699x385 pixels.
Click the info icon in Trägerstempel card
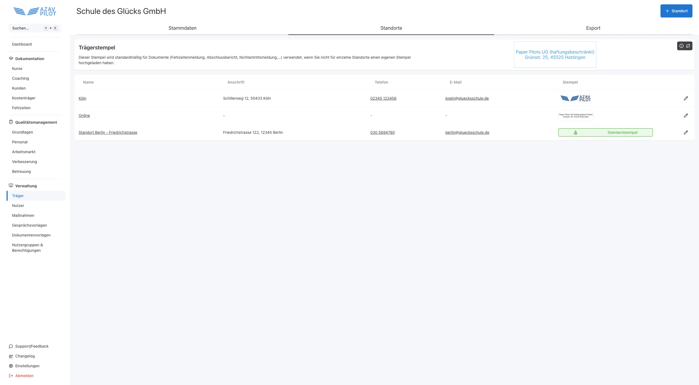coord(681,46)
